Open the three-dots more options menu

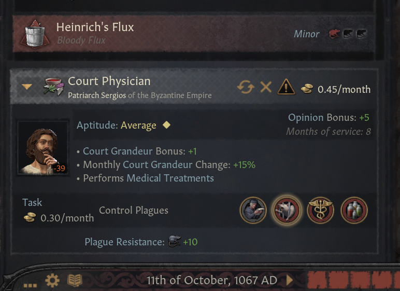tap(31, 284)
